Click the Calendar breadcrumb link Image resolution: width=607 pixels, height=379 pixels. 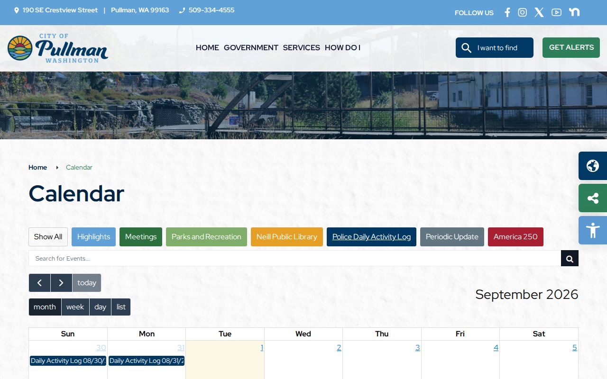click(x=79, y=167)
